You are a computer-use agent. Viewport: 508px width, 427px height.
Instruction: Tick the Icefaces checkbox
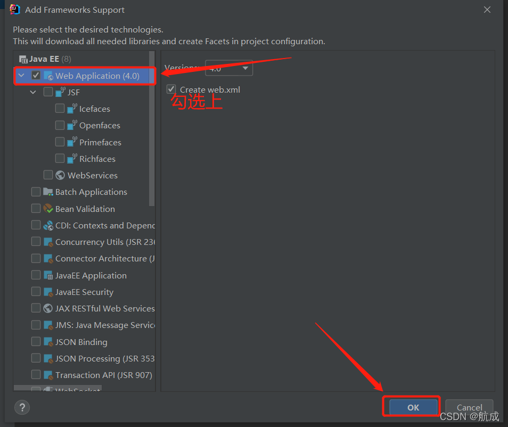(60, 108)
